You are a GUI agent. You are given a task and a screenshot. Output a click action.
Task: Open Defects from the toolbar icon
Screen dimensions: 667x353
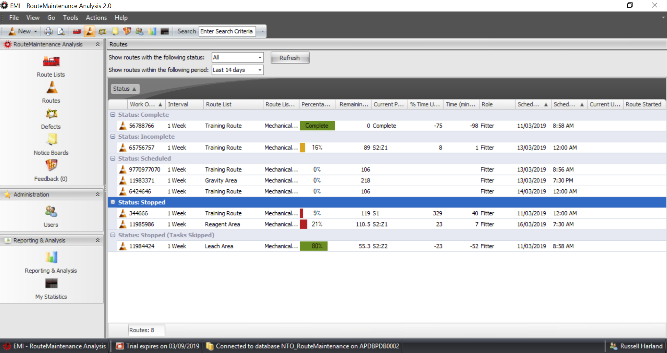pyautogui.click(x=102, y=31)
